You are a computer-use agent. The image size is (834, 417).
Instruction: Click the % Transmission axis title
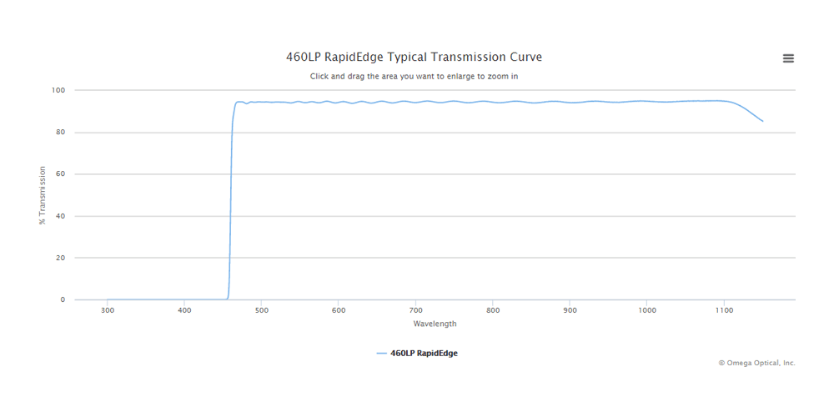[43, 195]
